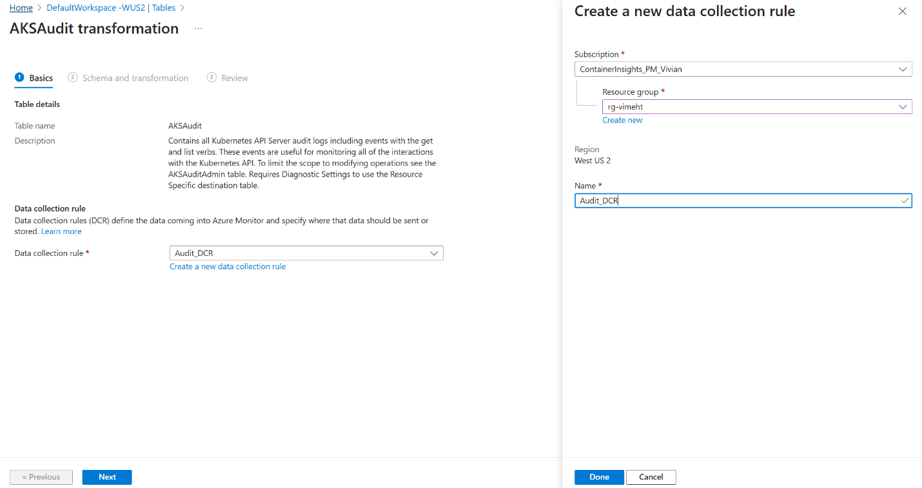
Task: Click the step 2 circle icon
Action: (73, 77)
